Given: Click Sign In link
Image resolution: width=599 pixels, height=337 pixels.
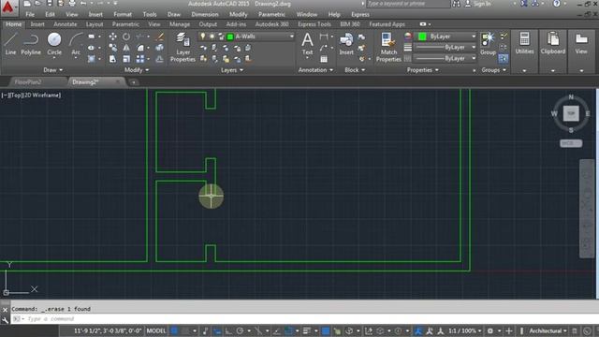Looking at the screenshot, I should coord(482,4).
